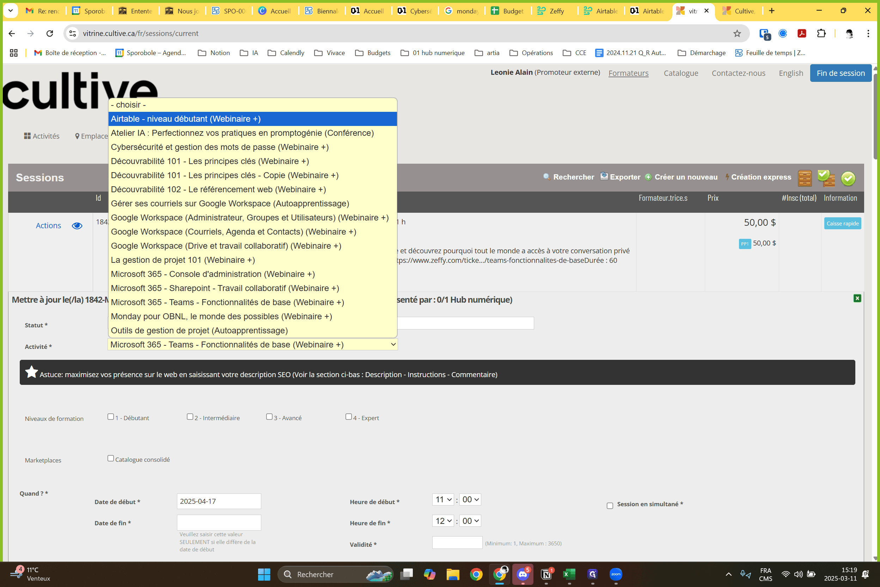Open the Formateurs link
The height and width of the screenshot is (587, 880).
point(629,73)
